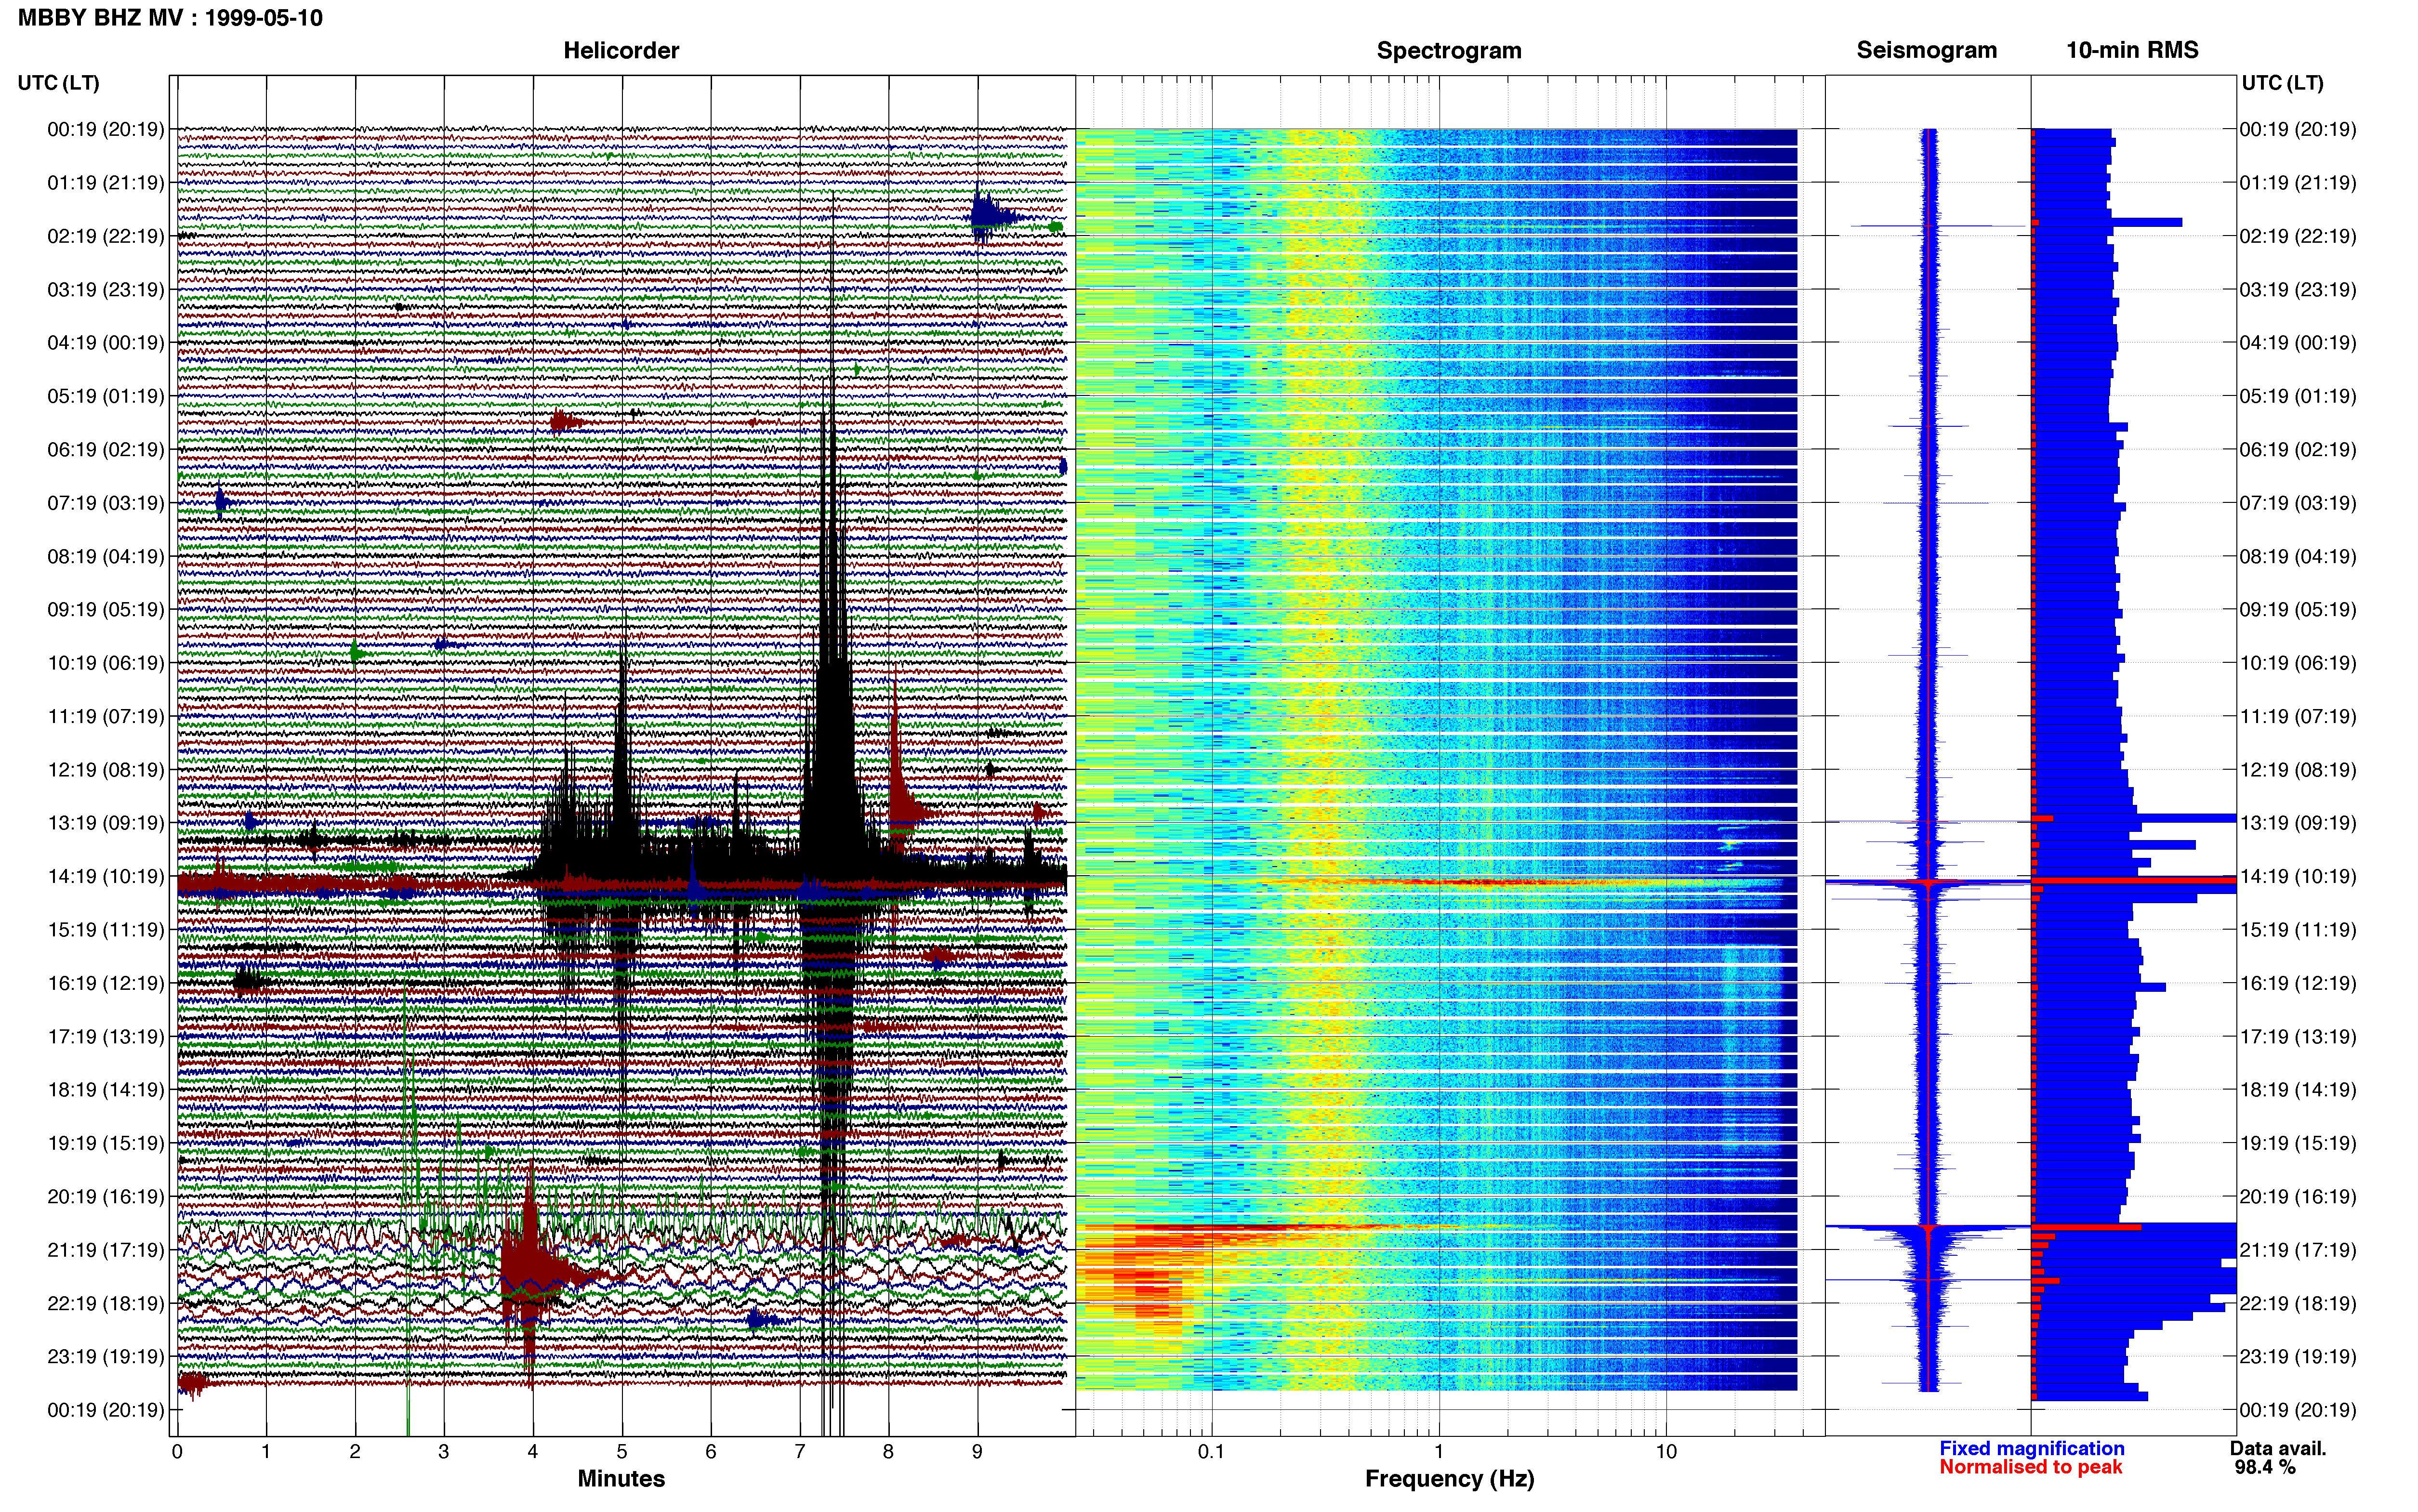Click "02:19 (22:19)" on the right time axis

click(2298, 236)
